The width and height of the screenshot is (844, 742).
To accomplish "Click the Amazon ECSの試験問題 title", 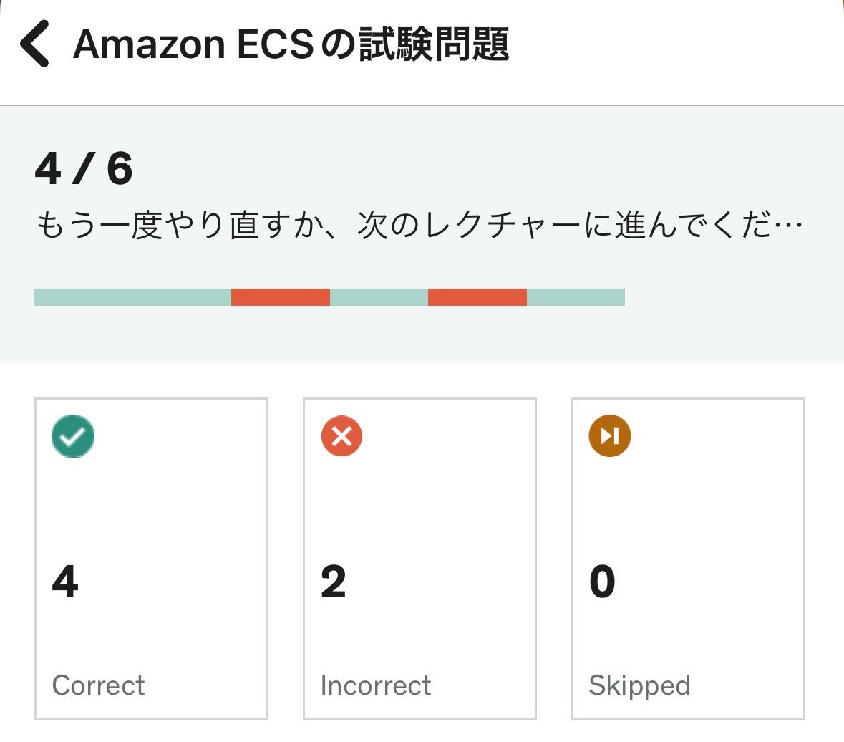I will pos(291,44).
